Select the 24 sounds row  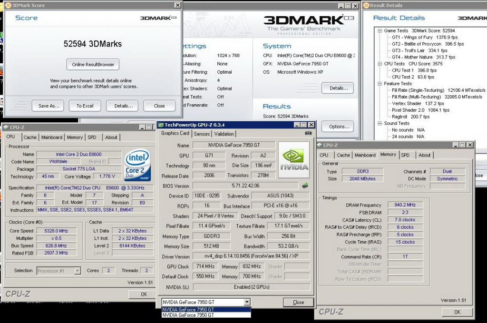pos(408,137)
